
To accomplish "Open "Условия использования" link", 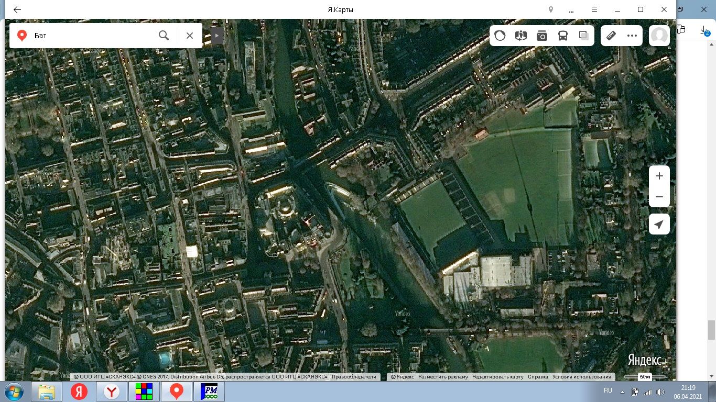I will [581, 377].
